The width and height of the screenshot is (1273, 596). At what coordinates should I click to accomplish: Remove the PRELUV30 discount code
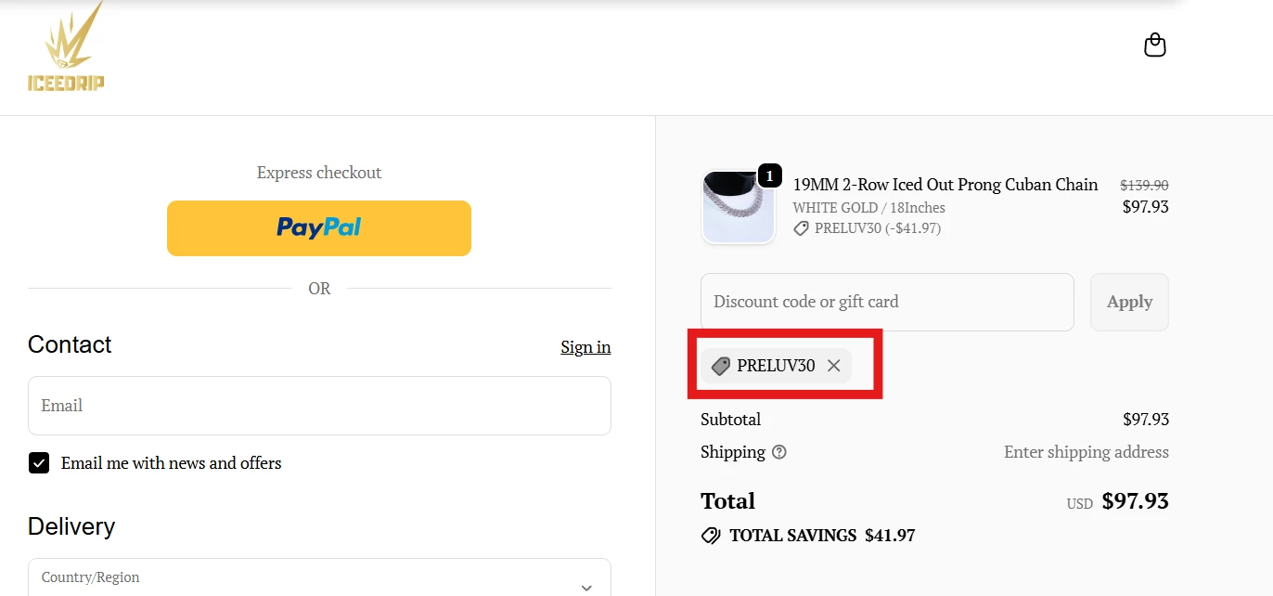833,366
